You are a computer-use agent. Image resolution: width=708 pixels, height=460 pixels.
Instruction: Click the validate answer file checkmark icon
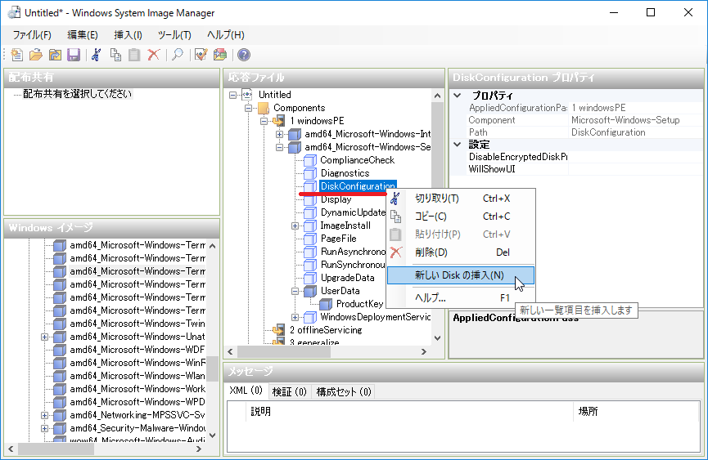[x=201, y=55]
